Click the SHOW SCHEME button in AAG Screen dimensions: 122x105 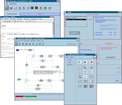coord(75,33)
